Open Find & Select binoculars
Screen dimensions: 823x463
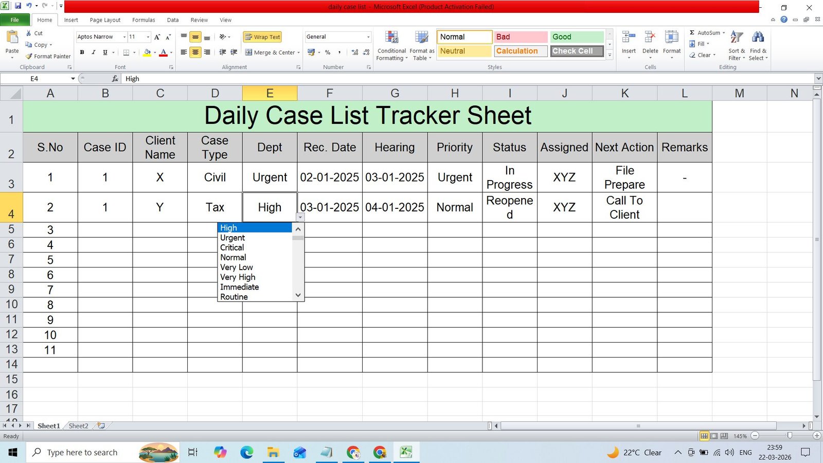758,45
